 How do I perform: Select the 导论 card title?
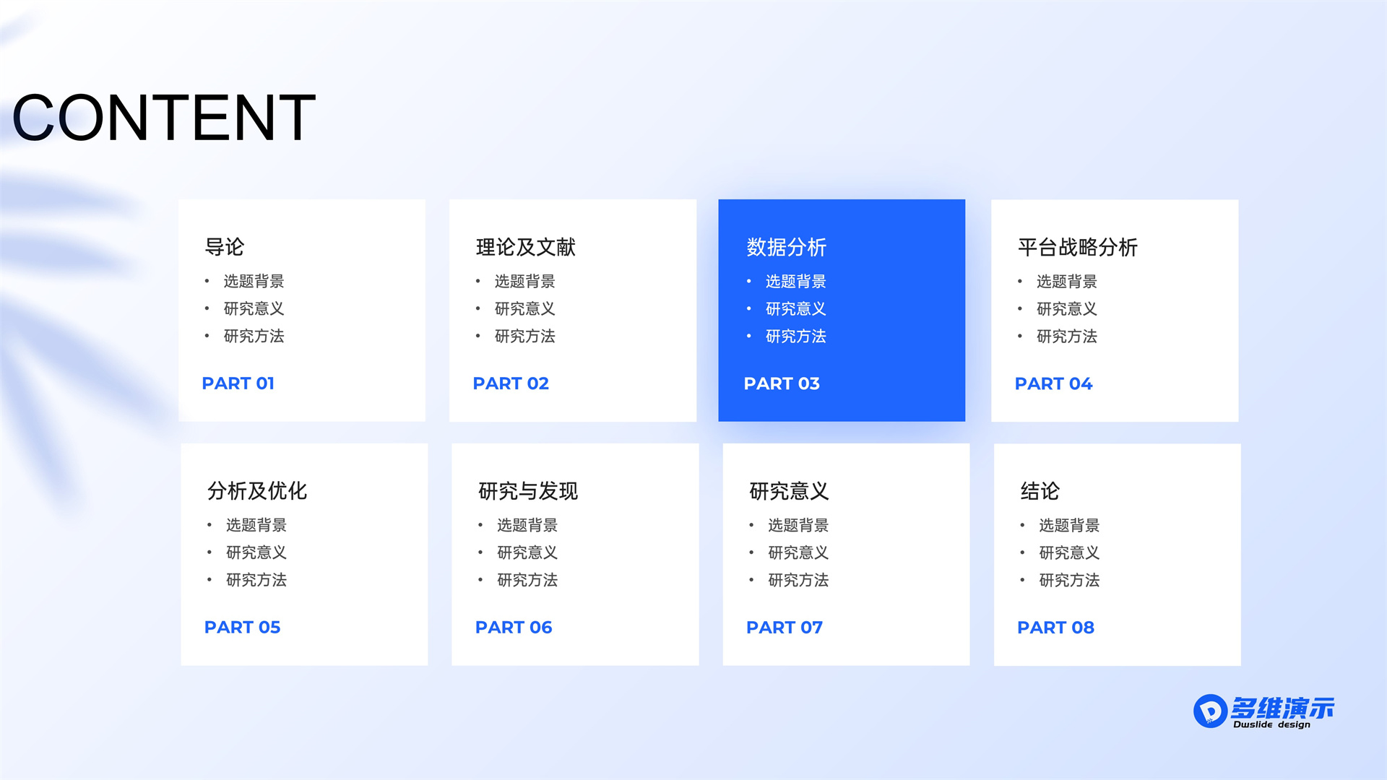[225, 247]
